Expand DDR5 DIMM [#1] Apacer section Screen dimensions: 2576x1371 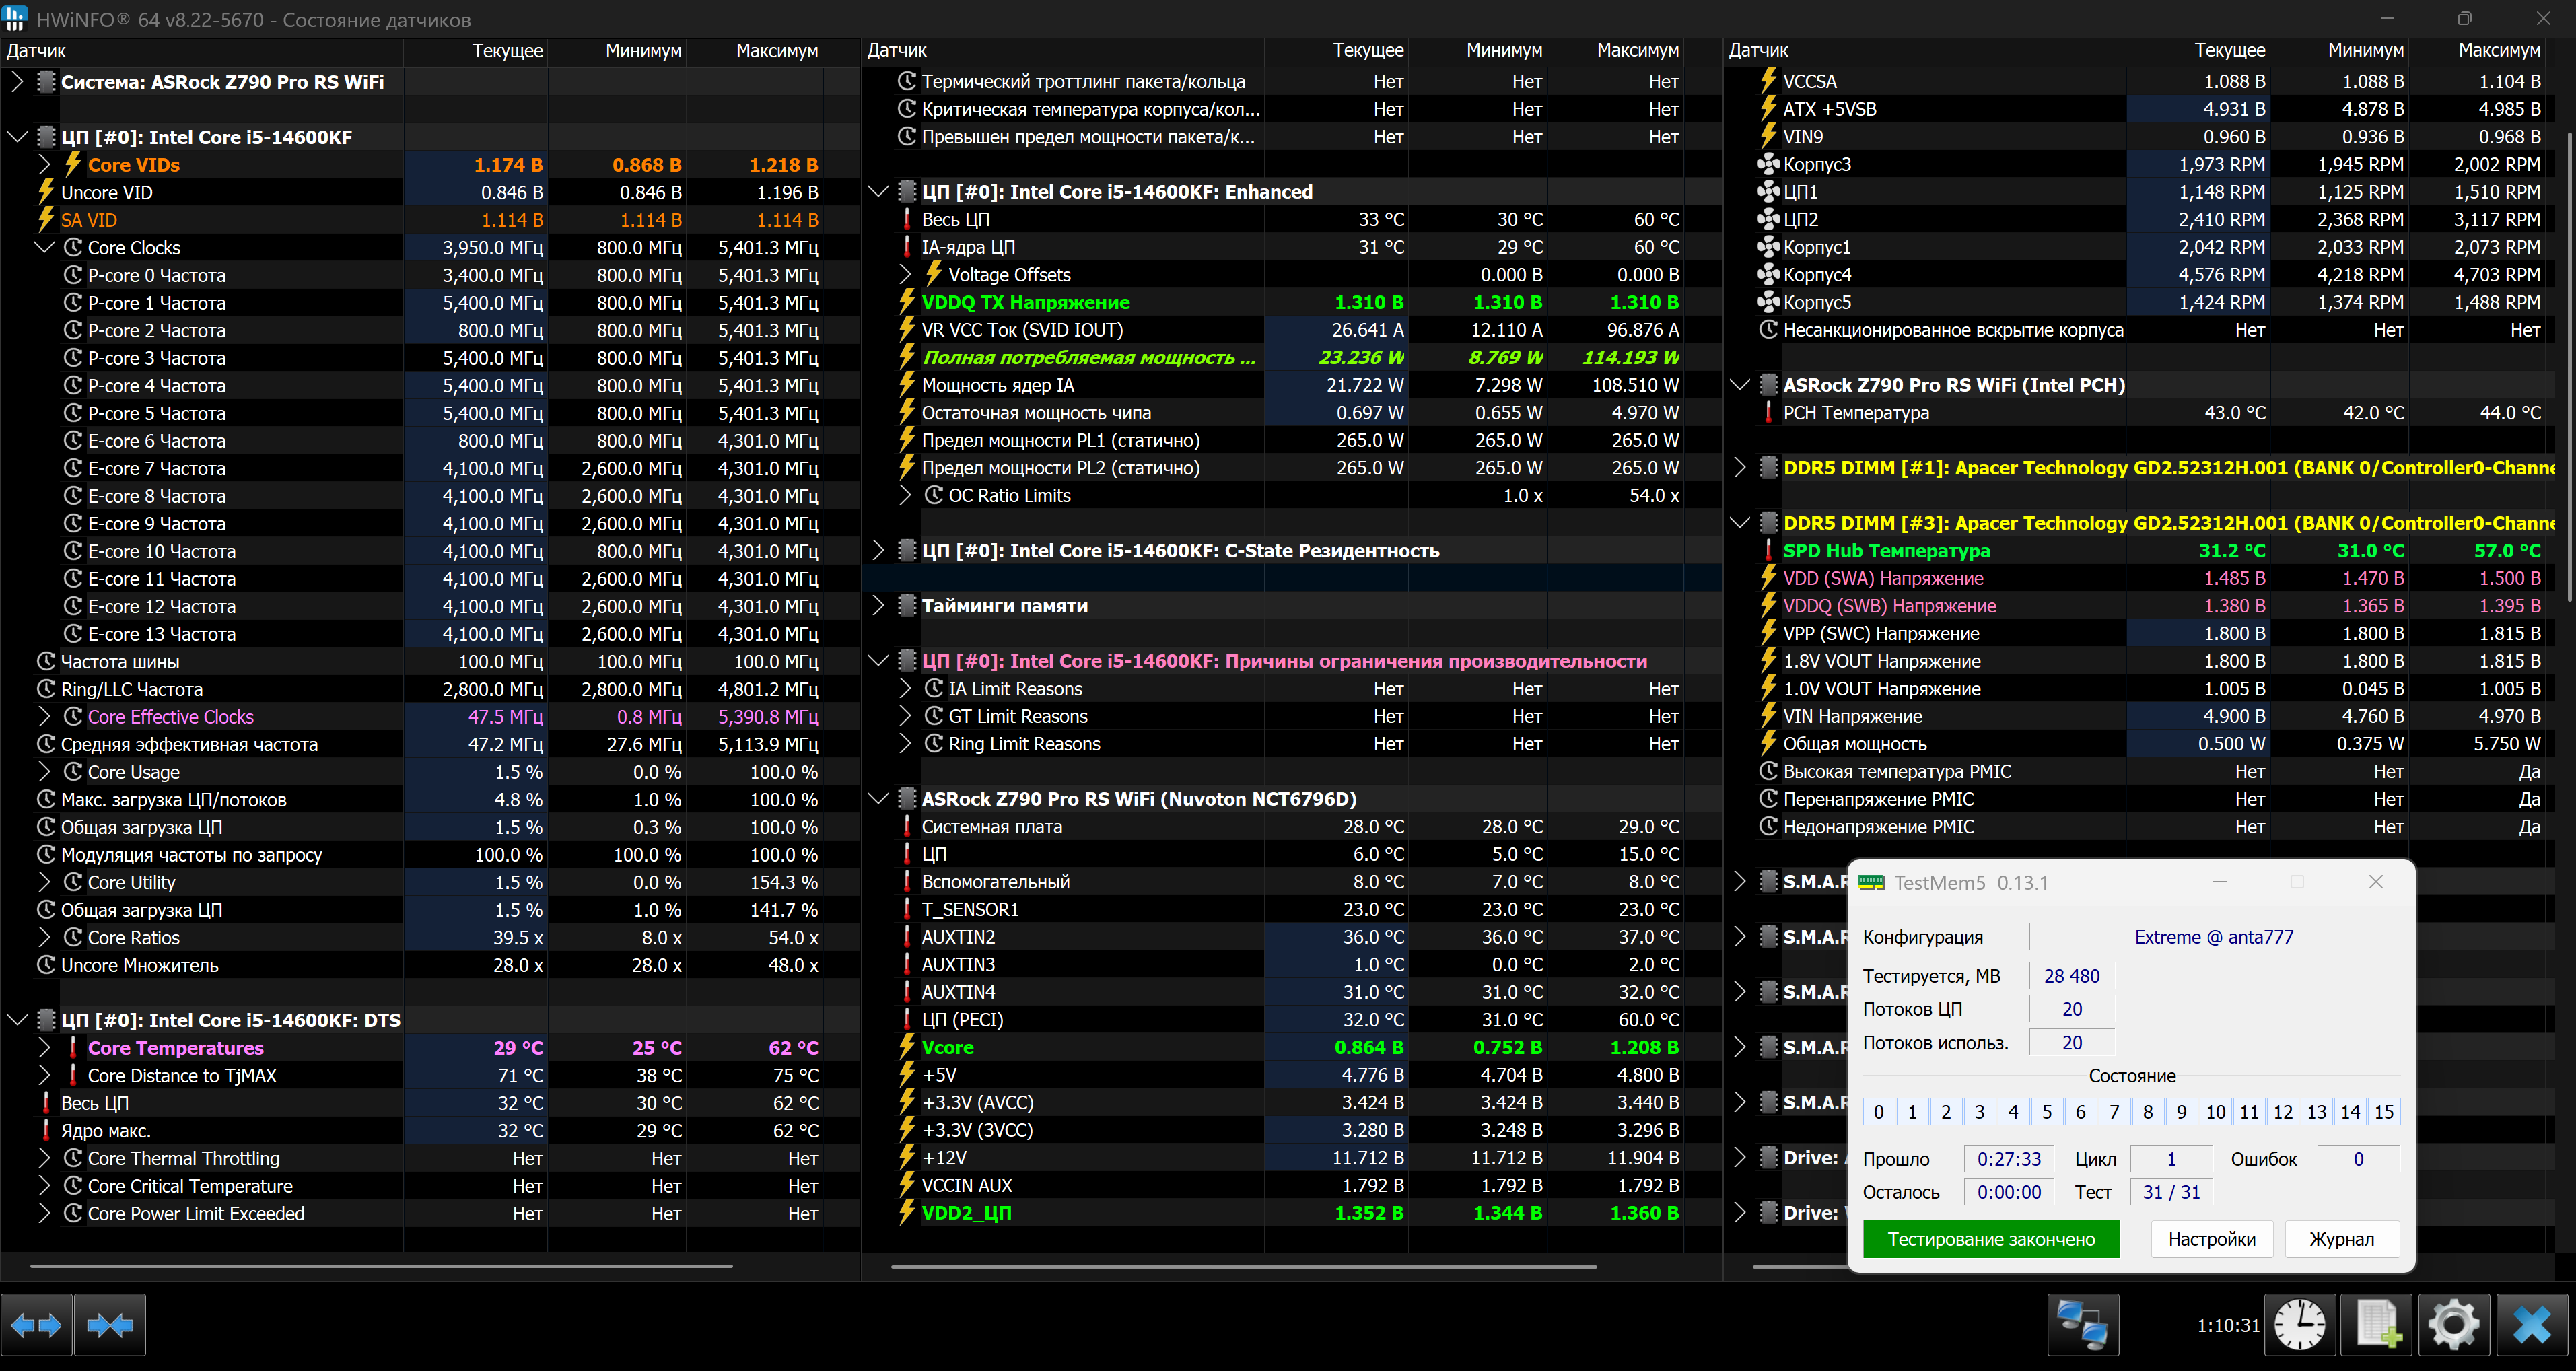coord(1739,468)
